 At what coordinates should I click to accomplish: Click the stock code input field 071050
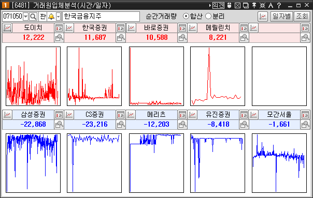point(13,17)
